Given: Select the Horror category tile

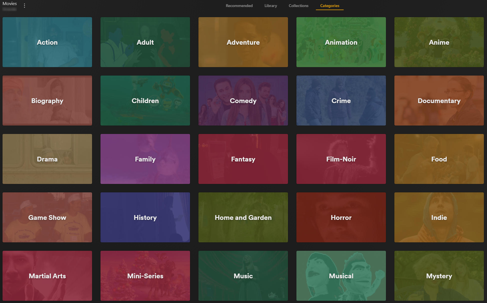Looking at the screenshot, I should 341,217.
